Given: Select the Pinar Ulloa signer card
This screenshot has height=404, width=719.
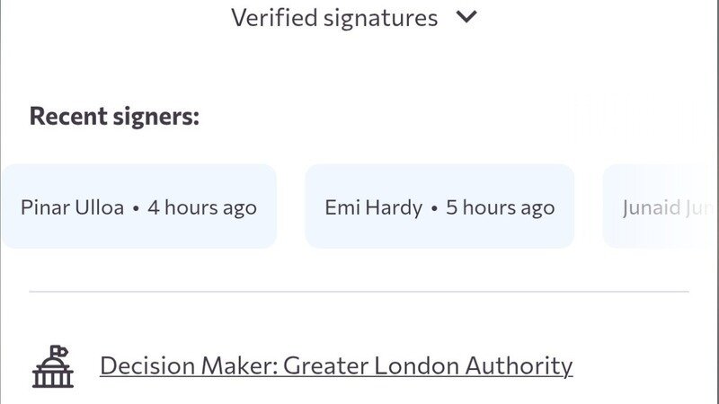Looking at the screenshot, I should point(138,206).
